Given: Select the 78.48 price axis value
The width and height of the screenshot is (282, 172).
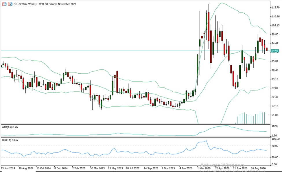Looking at the screenshot, I should [275, 70].
